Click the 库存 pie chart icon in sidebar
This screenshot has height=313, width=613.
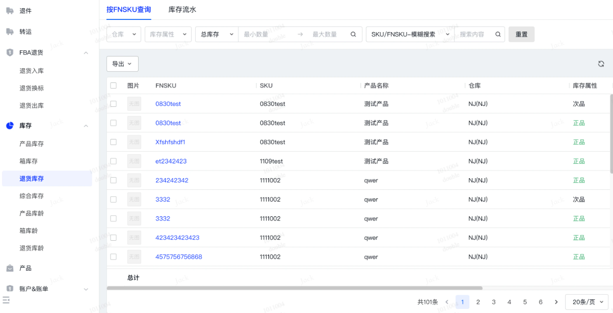click(10, 126)
